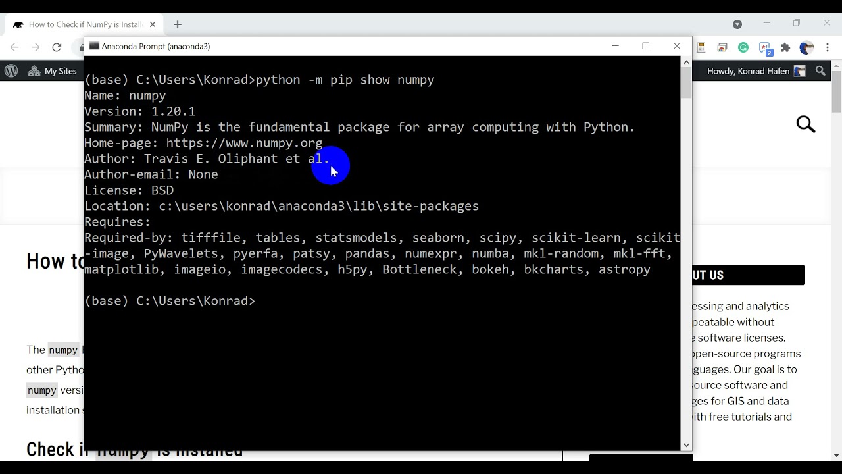842x474 pixels.
Task: Open a new Chrome tab
Action: [178, 24]
